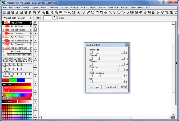Select the straight Line tool

110,12
